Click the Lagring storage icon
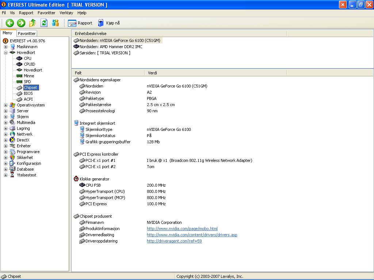 pyautogui.click(x=12, y=128)
